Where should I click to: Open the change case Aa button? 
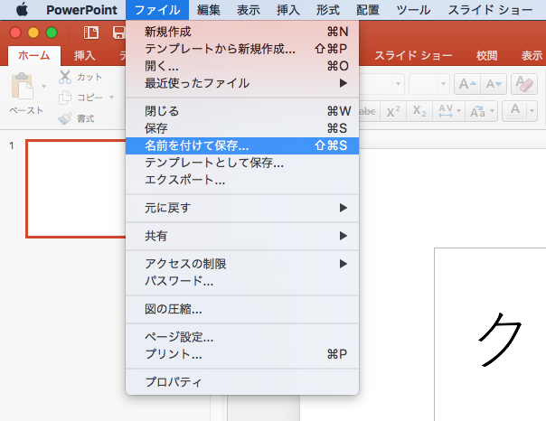pyautogui.click(x=482, y=111)
